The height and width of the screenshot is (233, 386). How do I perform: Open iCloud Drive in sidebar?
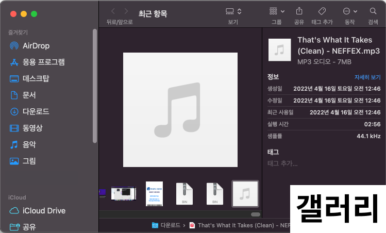tap(44, 211)
